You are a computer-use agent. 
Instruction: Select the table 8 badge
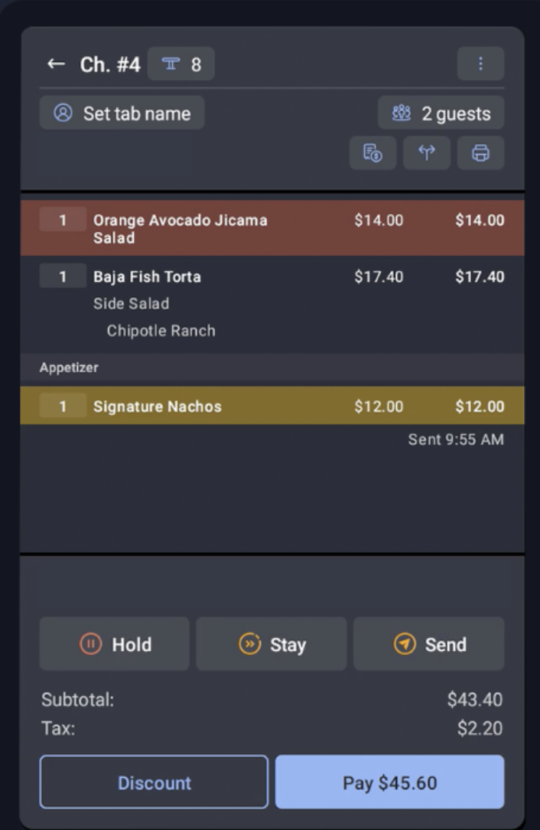pyautogui.click(x=181, y=64)
